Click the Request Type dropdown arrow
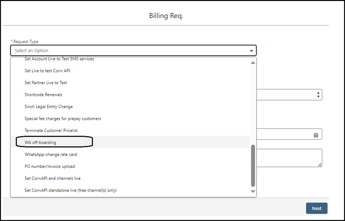The image size is (345, 221). [x=251, y=51]
